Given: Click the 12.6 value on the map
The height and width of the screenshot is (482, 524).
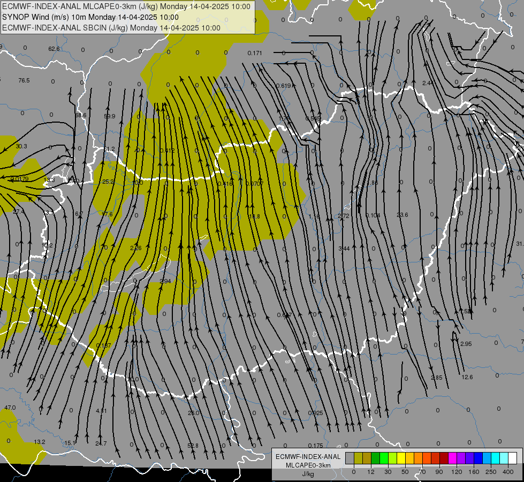Looking at the screenshot, I should [467, 378].
